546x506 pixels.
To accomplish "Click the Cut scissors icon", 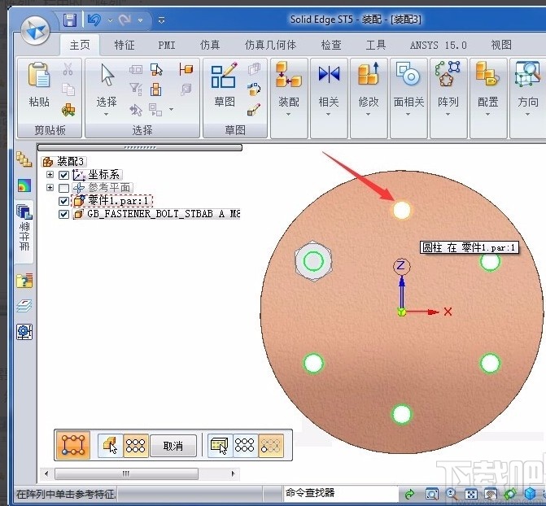I will coord(68,69).
